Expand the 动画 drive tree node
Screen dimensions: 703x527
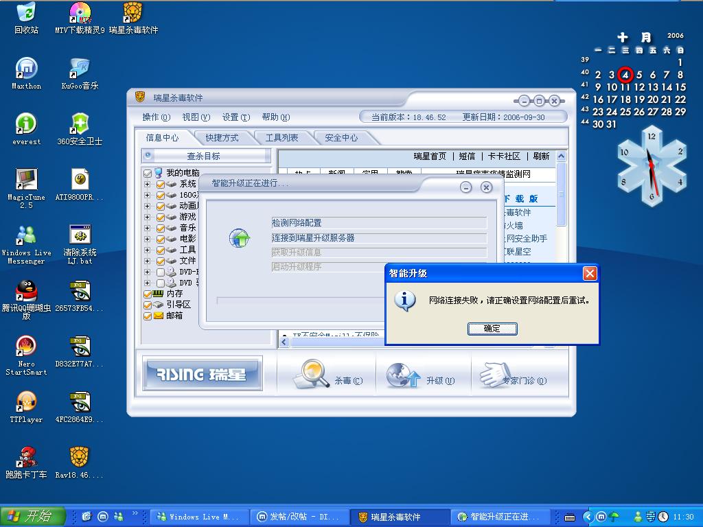tap(147, 206)
